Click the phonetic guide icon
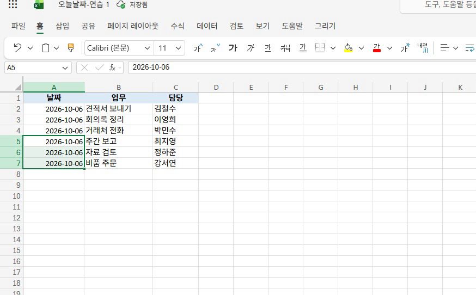This screenshot has width=476, height=295. (x=405, y=48)
